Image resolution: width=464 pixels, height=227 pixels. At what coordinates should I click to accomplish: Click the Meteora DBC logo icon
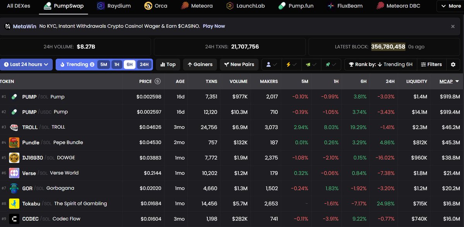380,6
